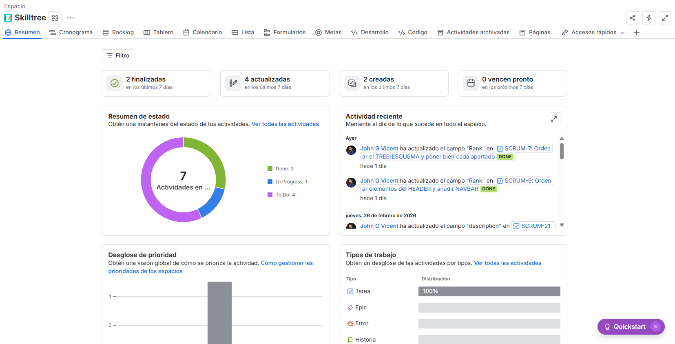675x344 pixels.
Task: Switch to the Resumen tab
Action: pos(22,33)
